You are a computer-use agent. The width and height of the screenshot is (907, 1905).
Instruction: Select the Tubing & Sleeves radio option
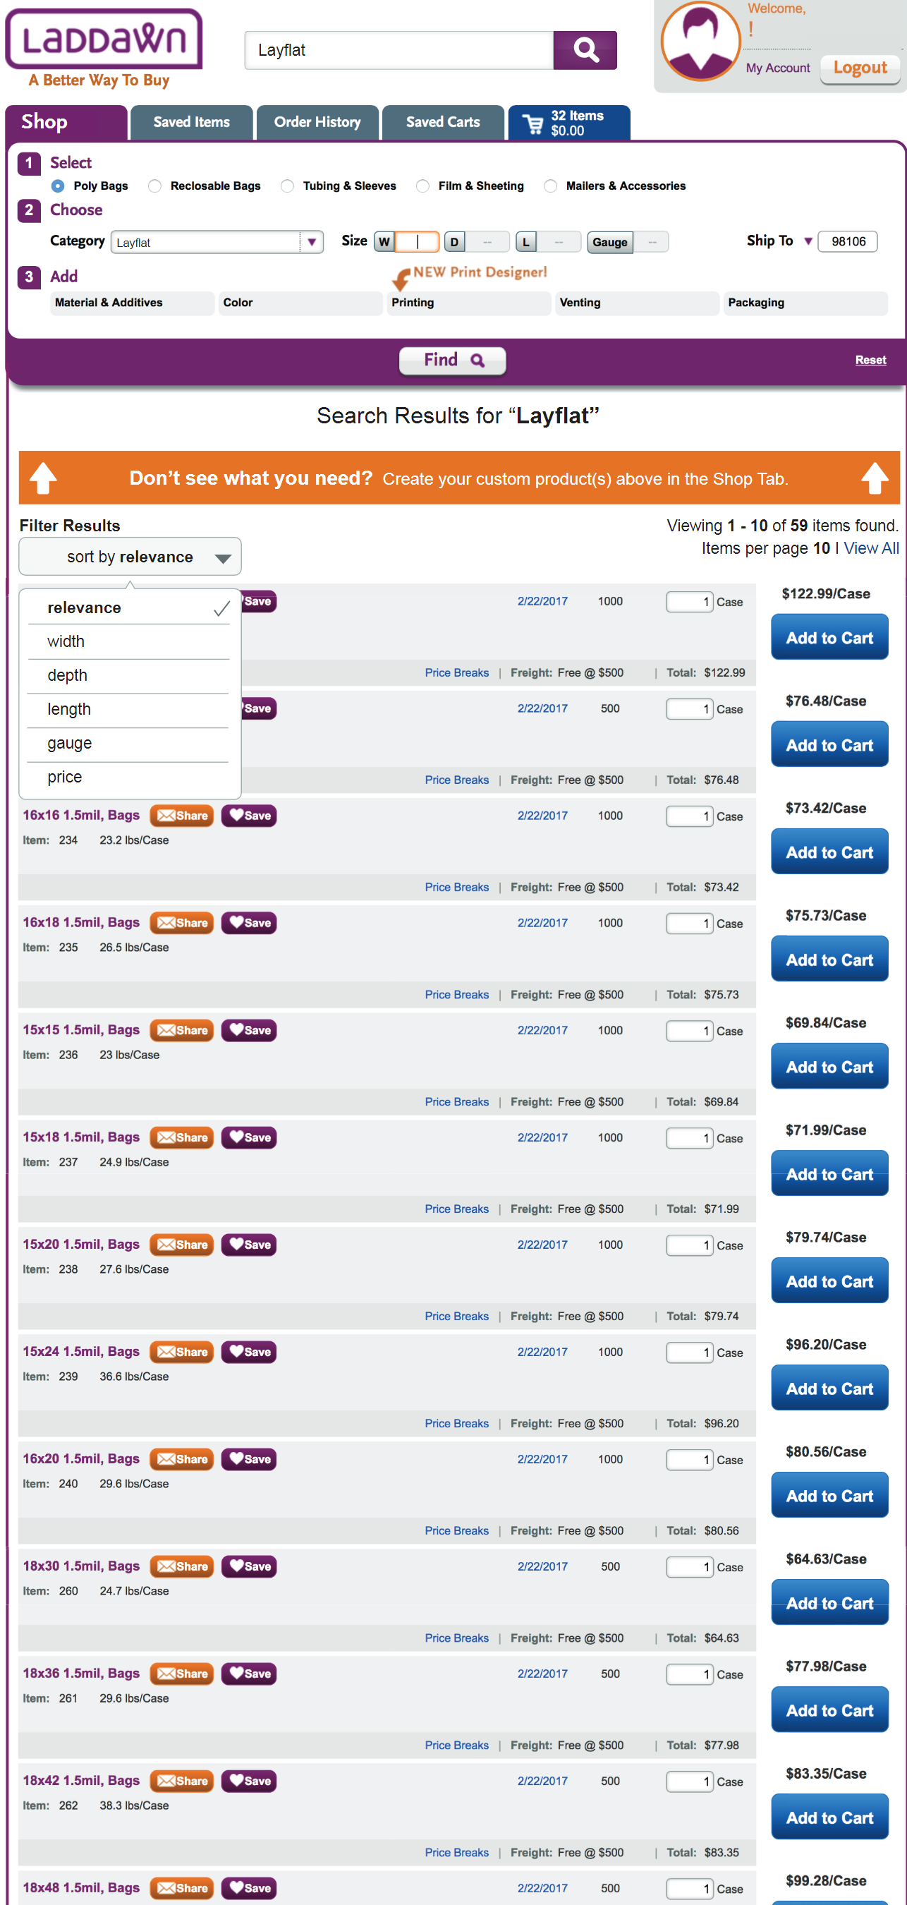click(287, 186)
